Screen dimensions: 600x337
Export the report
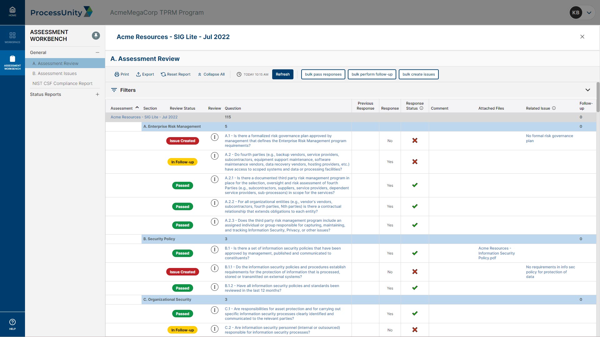[145, 74]
